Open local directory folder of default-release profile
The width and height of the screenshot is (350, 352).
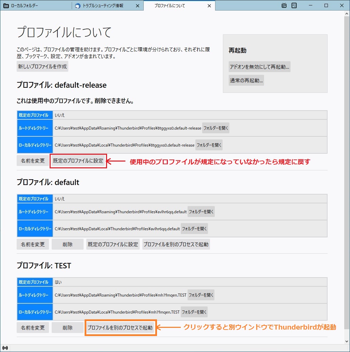coord(209,145)
